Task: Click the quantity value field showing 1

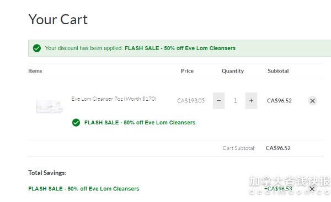Action: 235,101
